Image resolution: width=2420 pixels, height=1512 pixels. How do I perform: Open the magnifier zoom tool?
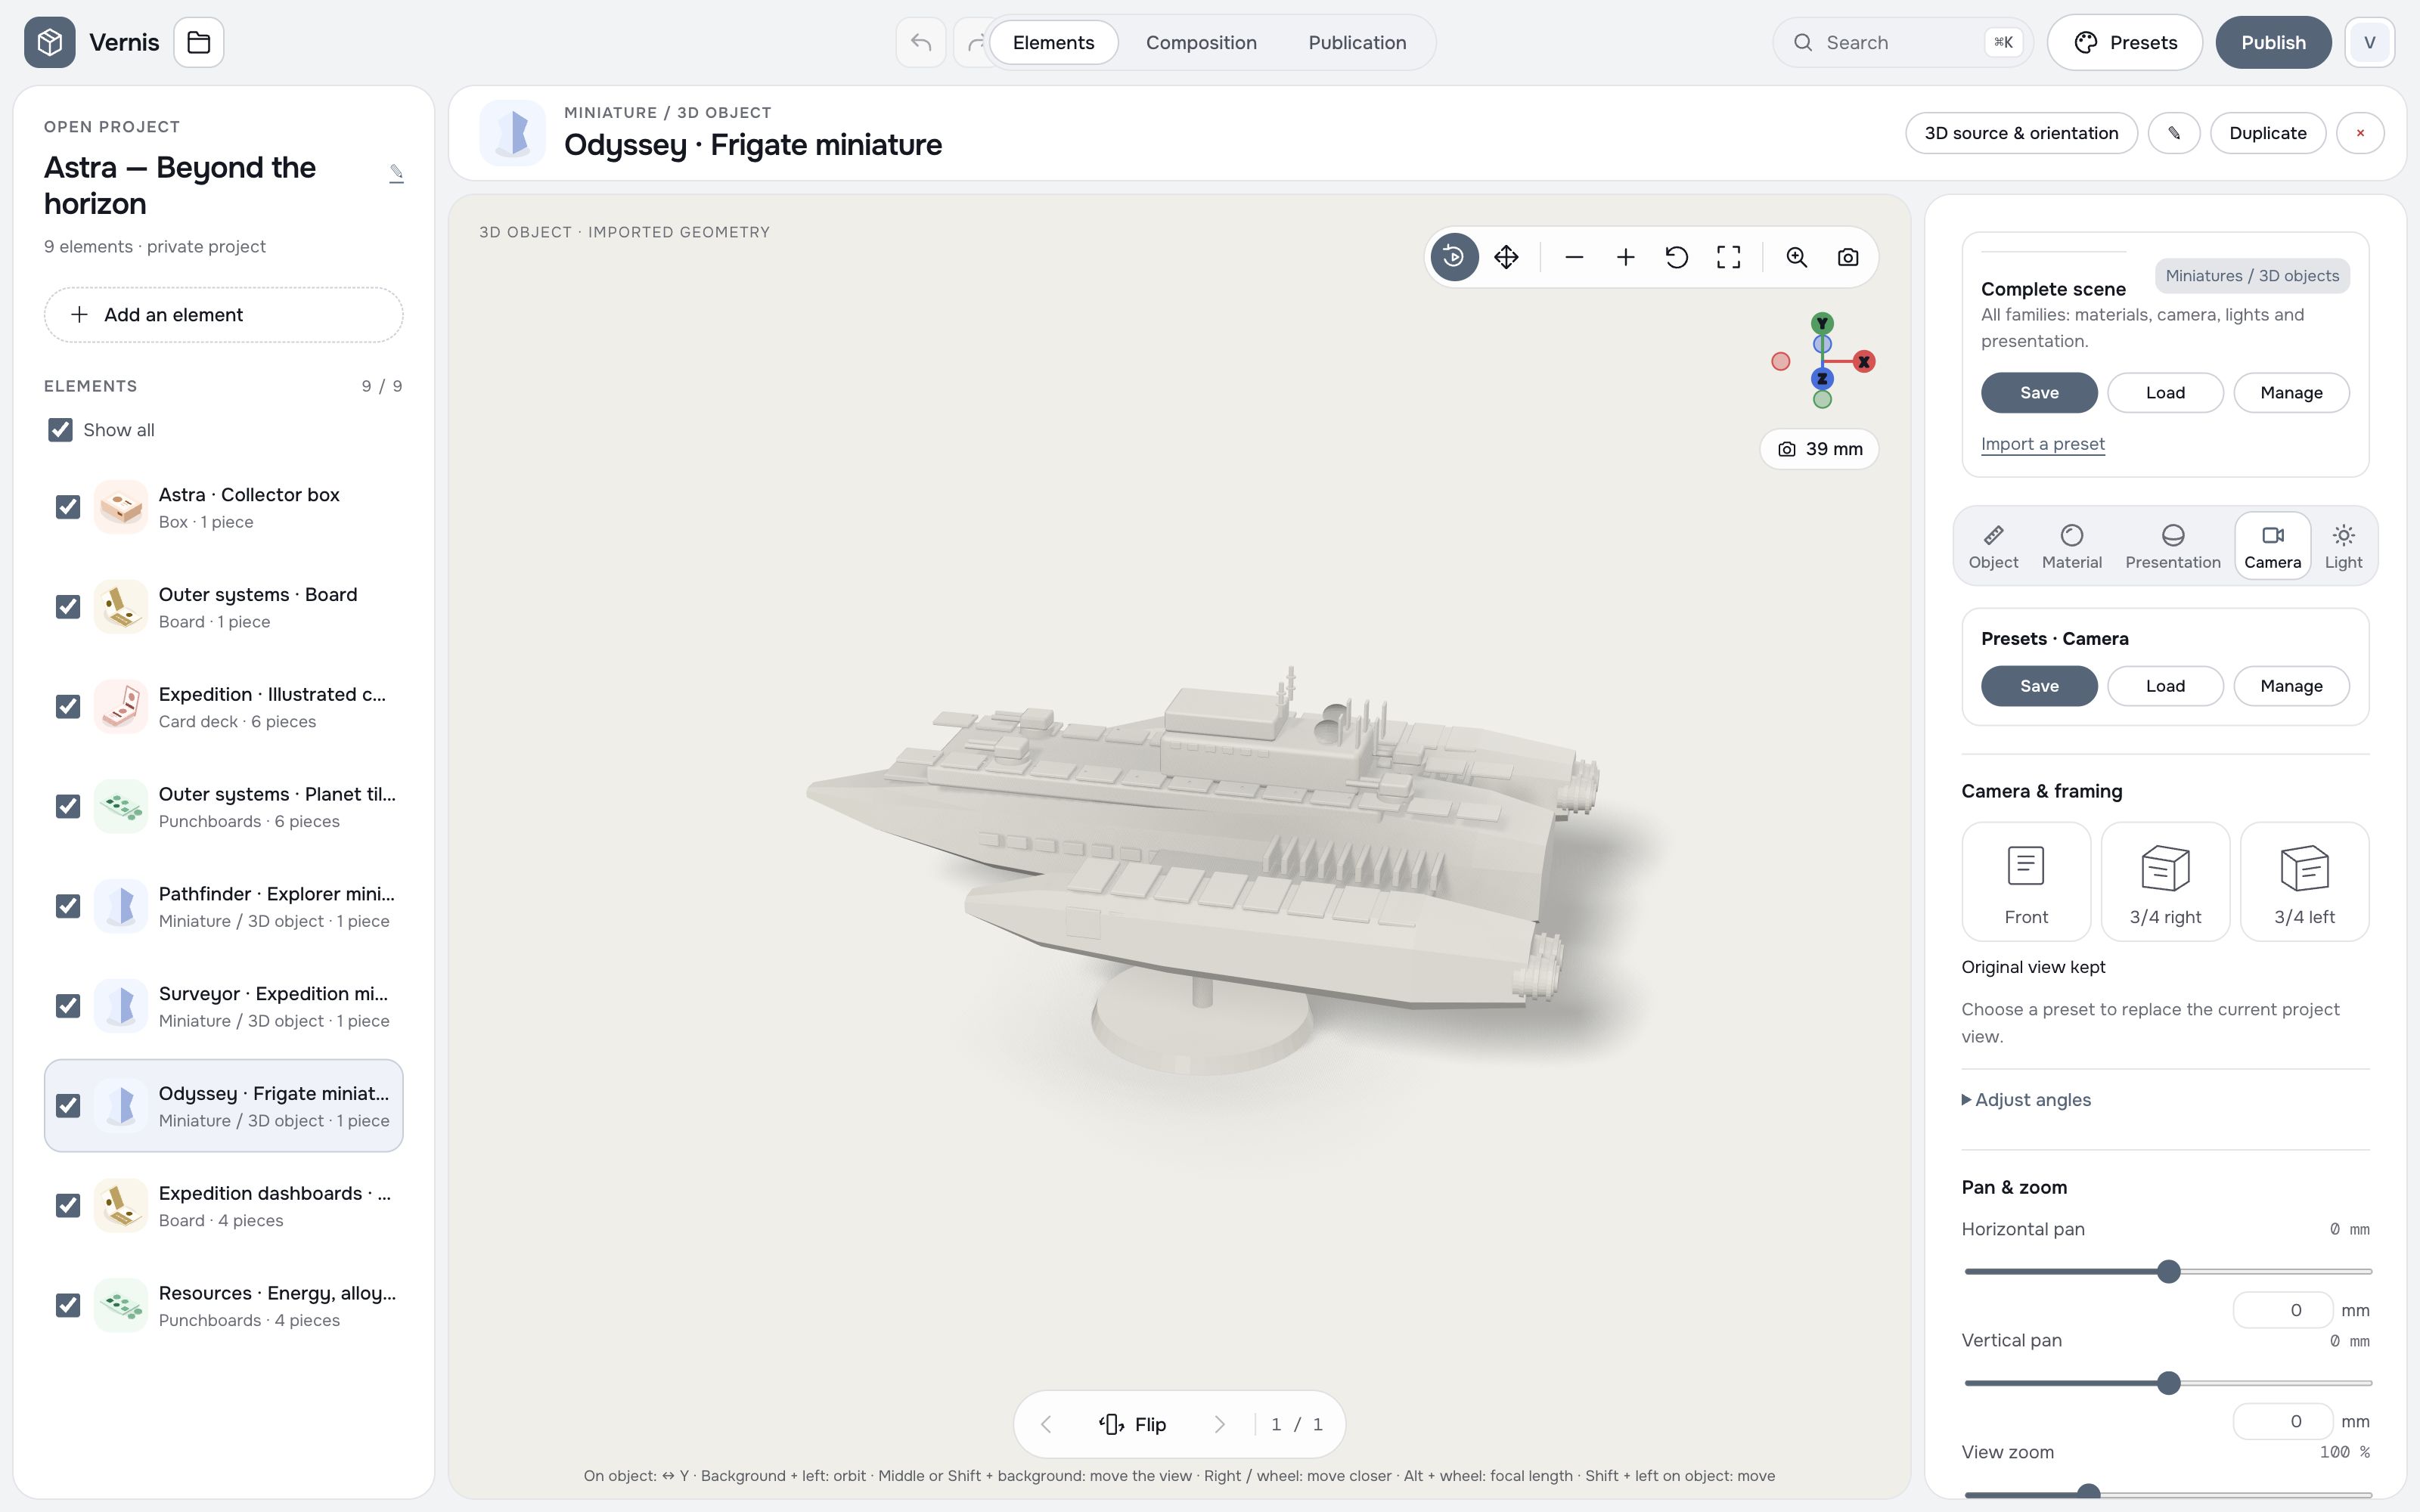click(x=1797, y=257)
